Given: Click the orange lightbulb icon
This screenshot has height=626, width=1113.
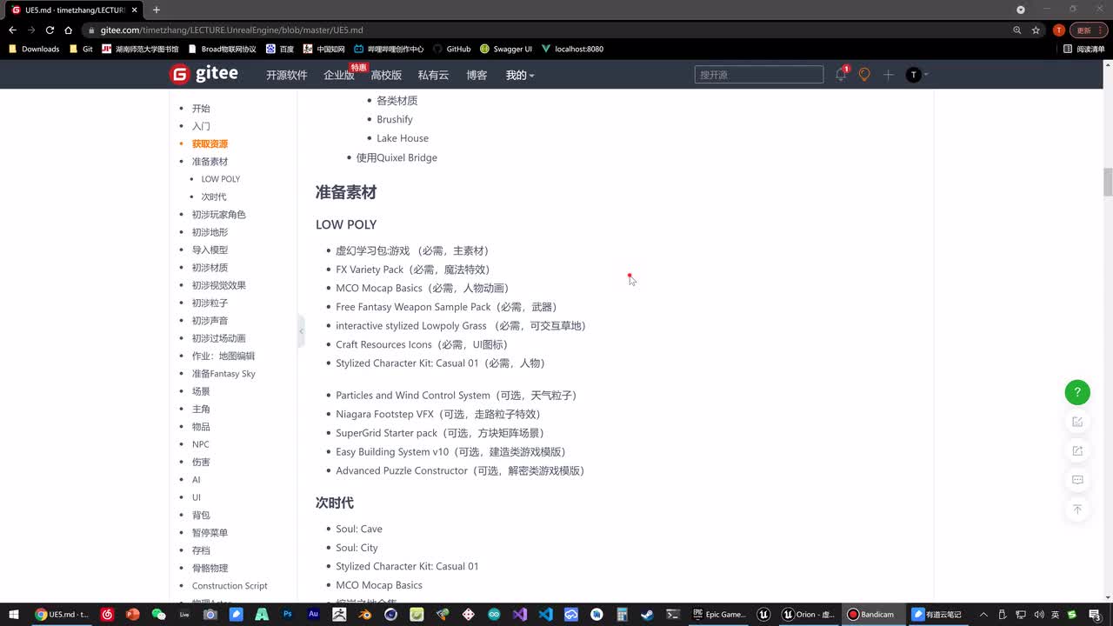Looking at the screenshot, I should coord(864,75).
